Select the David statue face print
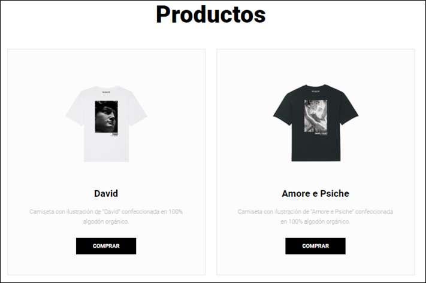 107,117
